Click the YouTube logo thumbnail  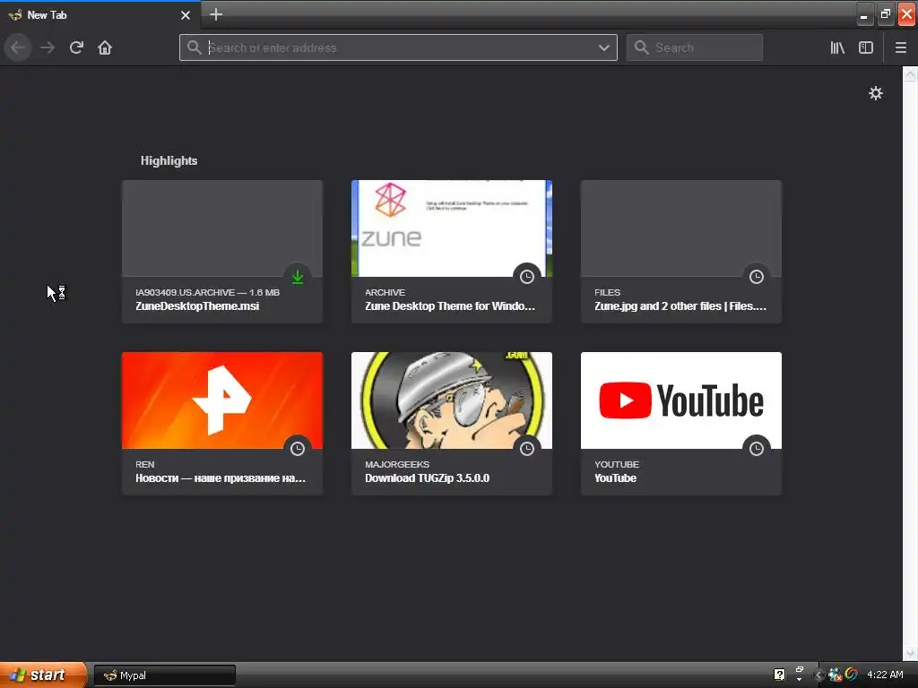click(681, 400)
